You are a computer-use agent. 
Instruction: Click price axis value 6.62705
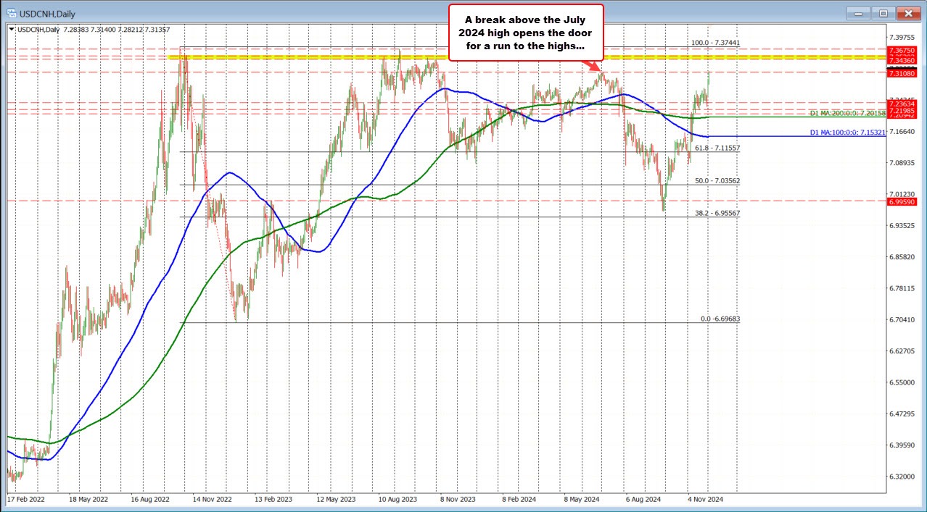(902, 351)
